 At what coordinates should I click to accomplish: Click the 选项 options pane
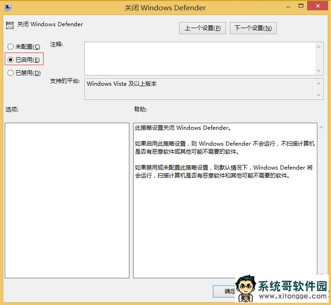point(67,201)
